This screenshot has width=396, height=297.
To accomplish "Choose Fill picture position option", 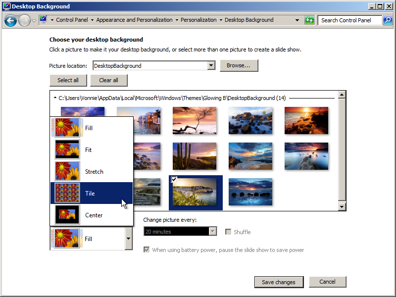I will click(x=92, y=128).
